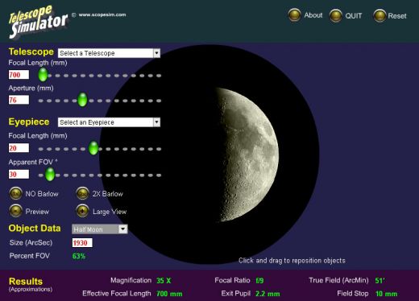419x301 pixels.
Task: Click the Aperture slider knob
Action: (x=82, y=100)
